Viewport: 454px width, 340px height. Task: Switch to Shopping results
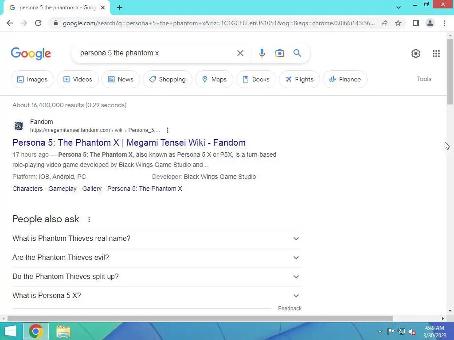coord(167,79)
